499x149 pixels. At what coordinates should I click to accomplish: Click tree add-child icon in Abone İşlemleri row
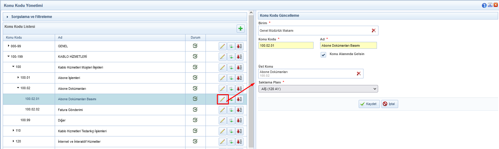pos(231,78)
